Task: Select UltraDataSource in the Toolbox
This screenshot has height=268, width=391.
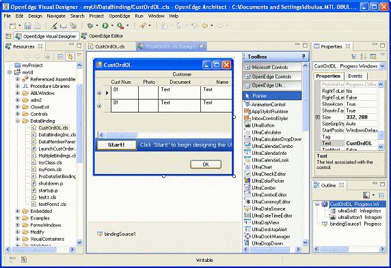Action: [268, 209]
